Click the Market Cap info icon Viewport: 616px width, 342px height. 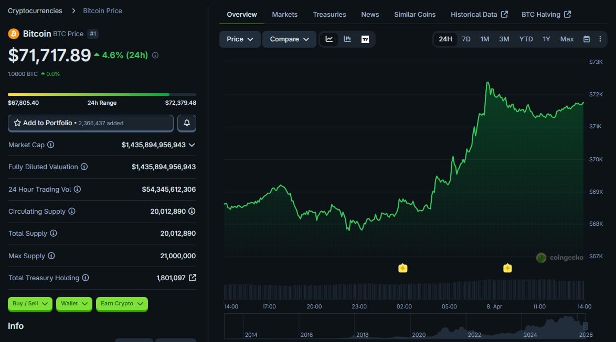(51, 145)
